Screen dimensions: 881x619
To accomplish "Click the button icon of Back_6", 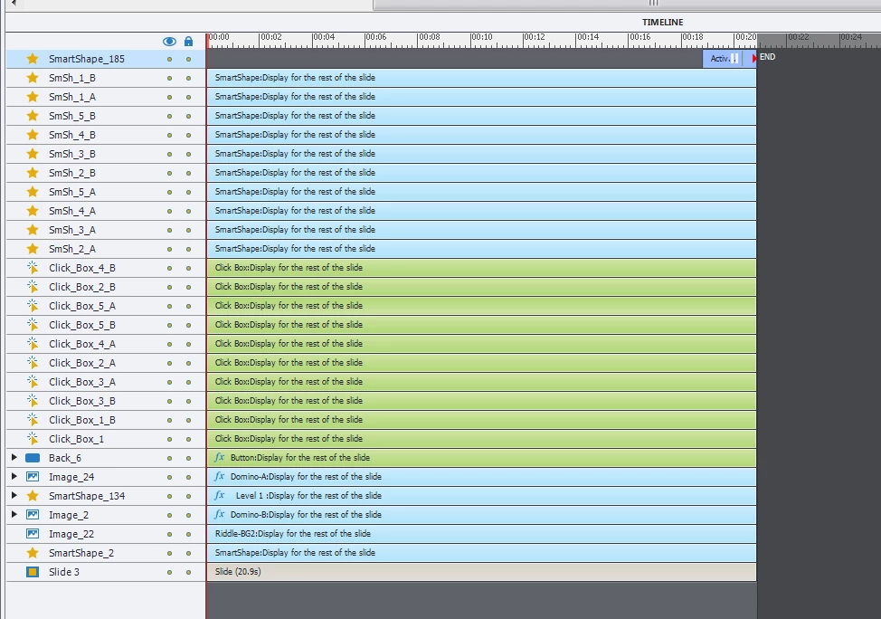I will coord(33,458).
